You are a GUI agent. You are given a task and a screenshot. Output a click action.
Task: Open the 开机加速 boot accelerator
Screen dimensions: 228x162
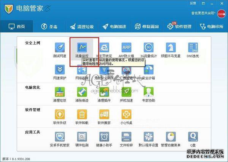click(x=127, y=94)
